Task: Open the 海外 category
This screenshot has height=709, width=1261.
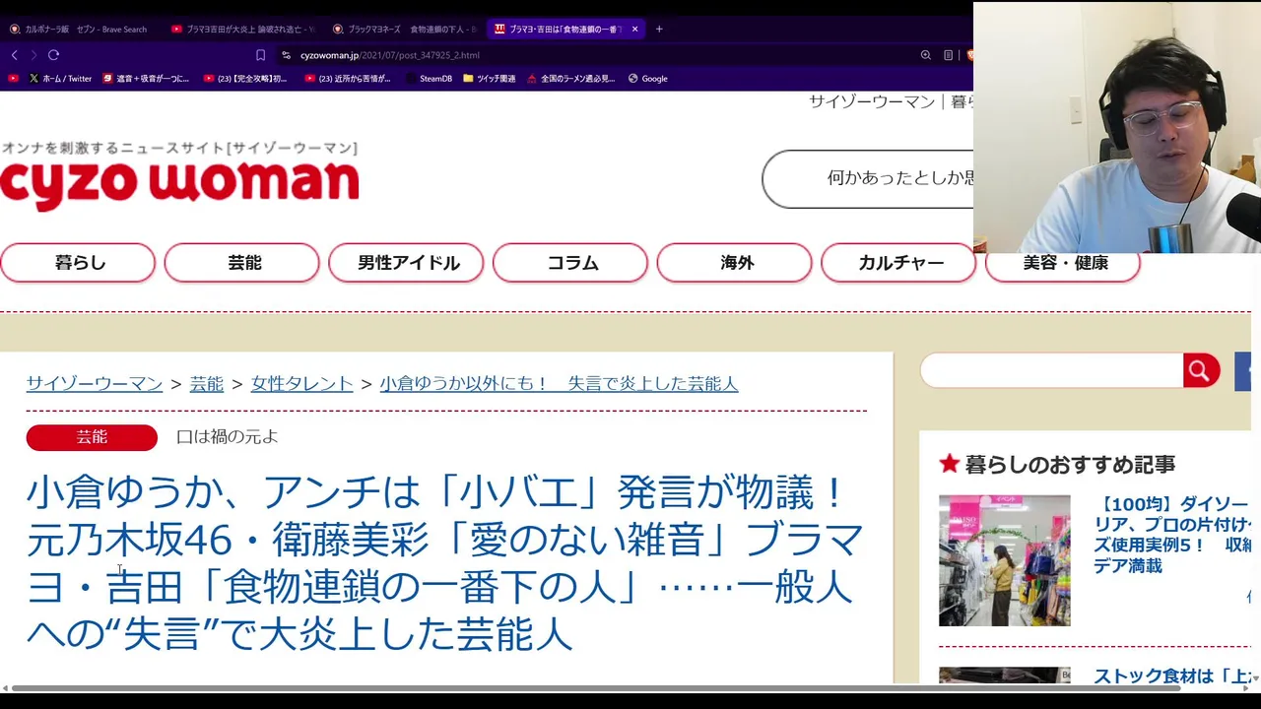Action: click(x=735, y=263)
